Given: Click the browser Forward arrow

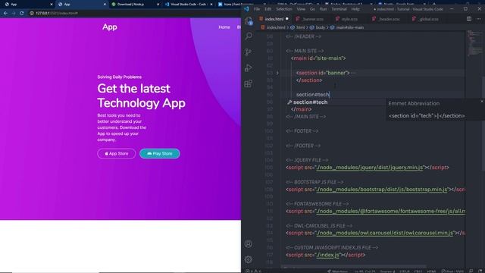Looking at the screenshot, I should coord(14,14).
